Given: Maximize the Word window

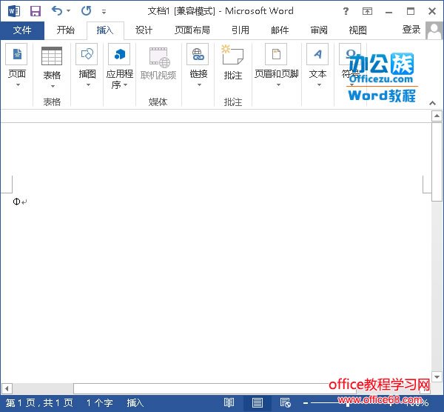Looking at the screenshot, I should [411, 11].
